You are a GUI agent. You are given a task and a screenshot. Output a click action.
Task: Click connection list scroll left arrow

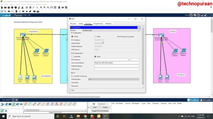tap(24, 110)
